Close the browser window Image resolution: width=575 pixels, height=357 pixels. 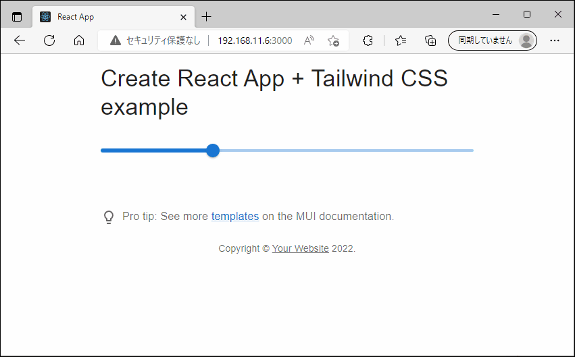point(557,14)
